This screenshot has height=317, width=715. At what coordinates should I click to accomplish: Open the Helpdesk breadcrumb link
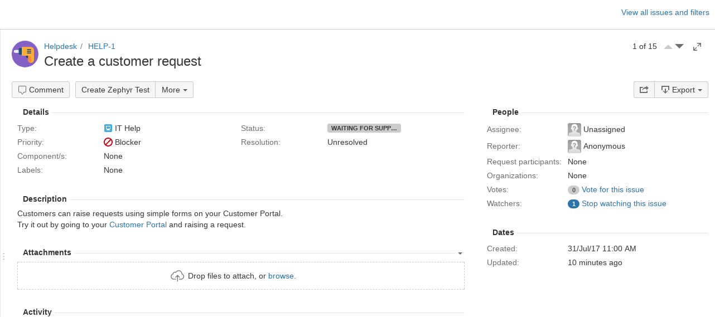[60, 46]
